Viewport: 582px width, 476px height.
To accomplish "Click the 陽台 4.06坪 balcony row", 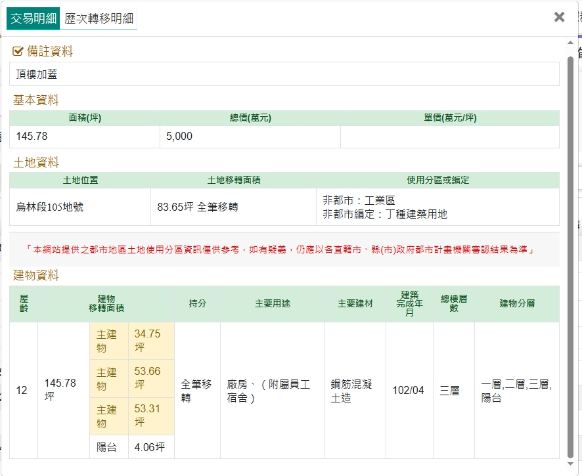I will (x=132, y=447).
